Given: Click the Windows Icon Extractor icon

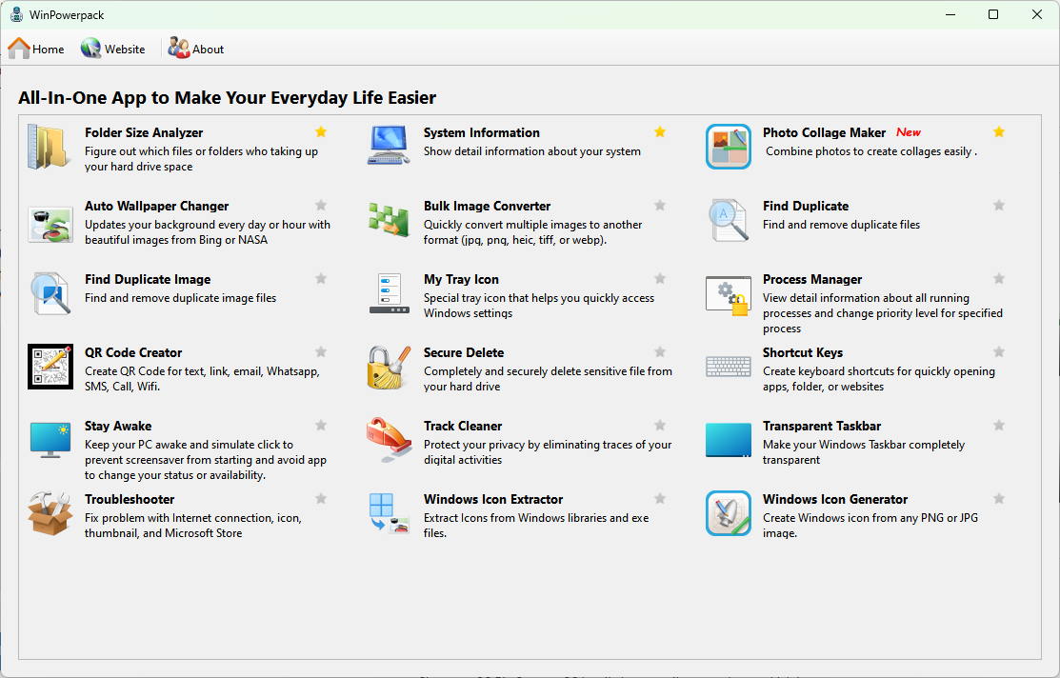Looking at the screenshot, I should point(389,514).
